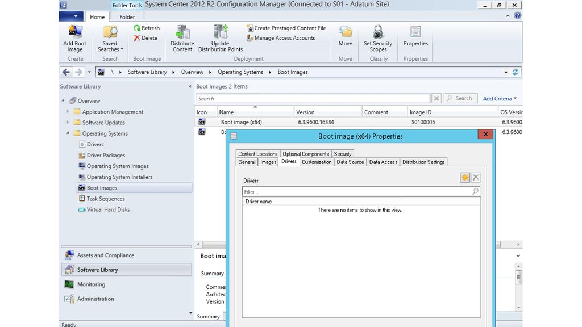Open the address bar history dropdown
Viewport: 582px width, 327px height.
pos(506,72)
